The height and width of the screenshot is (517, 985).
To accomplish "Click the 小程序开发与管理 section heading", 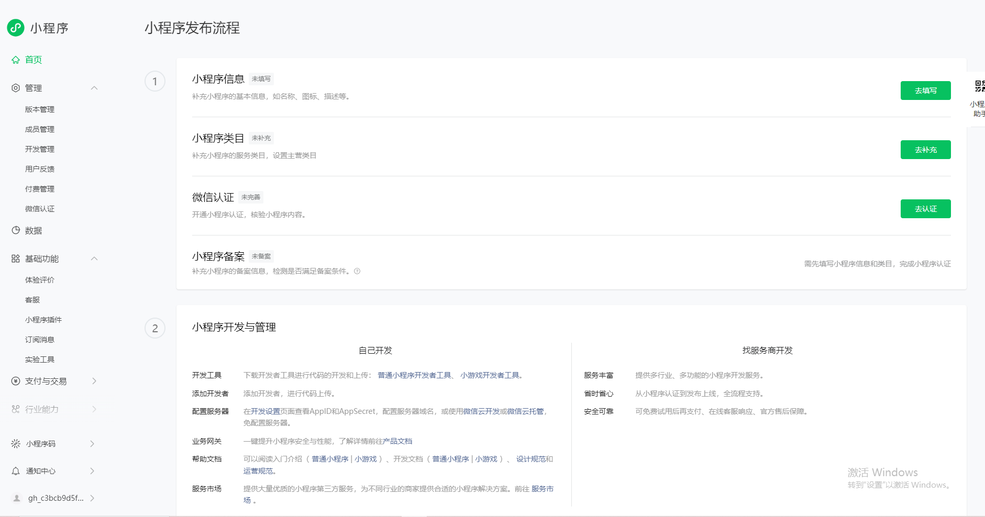I will (x=234, y=327).
